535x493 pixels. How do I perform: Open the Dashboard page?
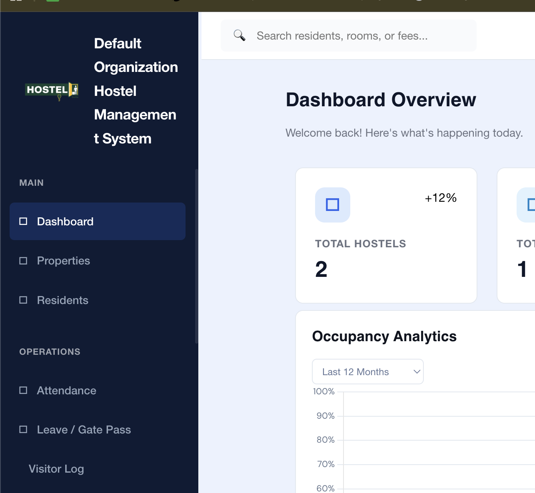[98, 221]
